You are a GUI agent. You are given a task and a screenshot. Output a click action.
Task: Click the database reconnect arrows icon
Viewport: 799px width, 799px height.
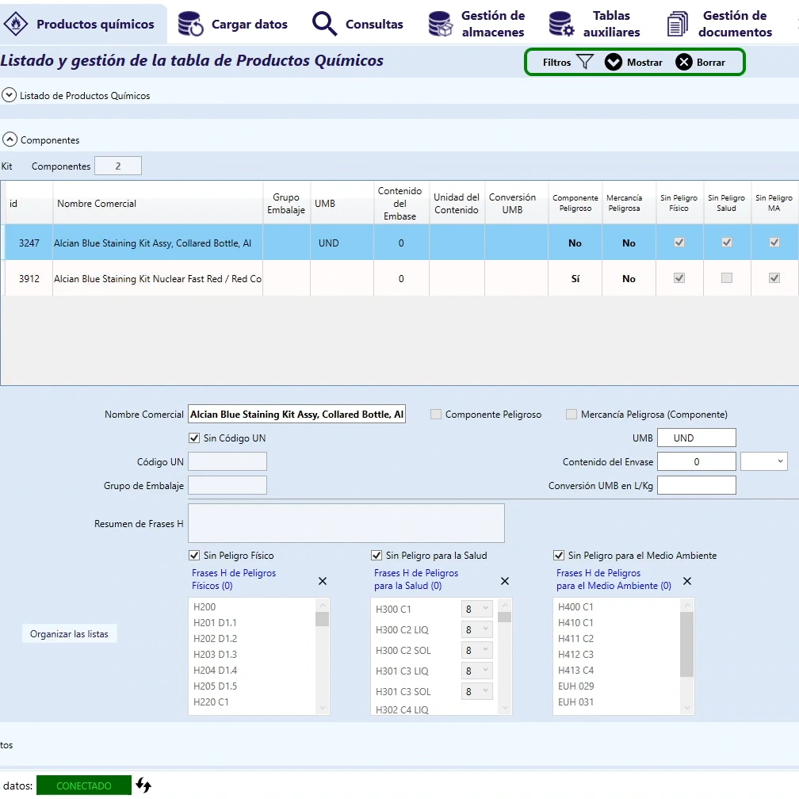tap(143, 786)
